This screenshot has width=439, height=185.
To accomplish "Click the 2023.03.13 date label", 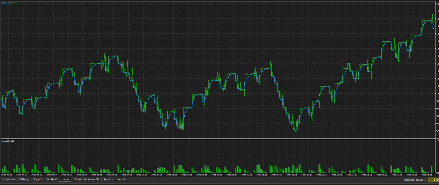I will click(171, 175).
